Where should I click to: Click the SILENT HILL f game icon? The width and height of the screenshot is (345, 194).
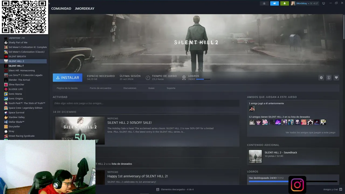pos(6,66)
